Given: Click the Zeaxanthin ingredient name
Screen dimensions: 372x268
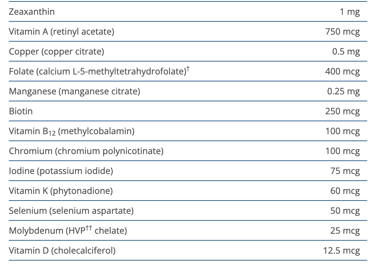Looking at the screenshot, I should [32, 12].
